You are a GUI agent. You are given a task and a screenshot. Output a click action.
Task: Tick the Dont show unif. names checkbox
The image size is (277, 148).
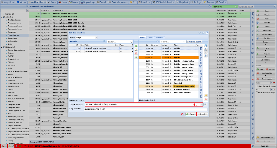click(257, 86)
